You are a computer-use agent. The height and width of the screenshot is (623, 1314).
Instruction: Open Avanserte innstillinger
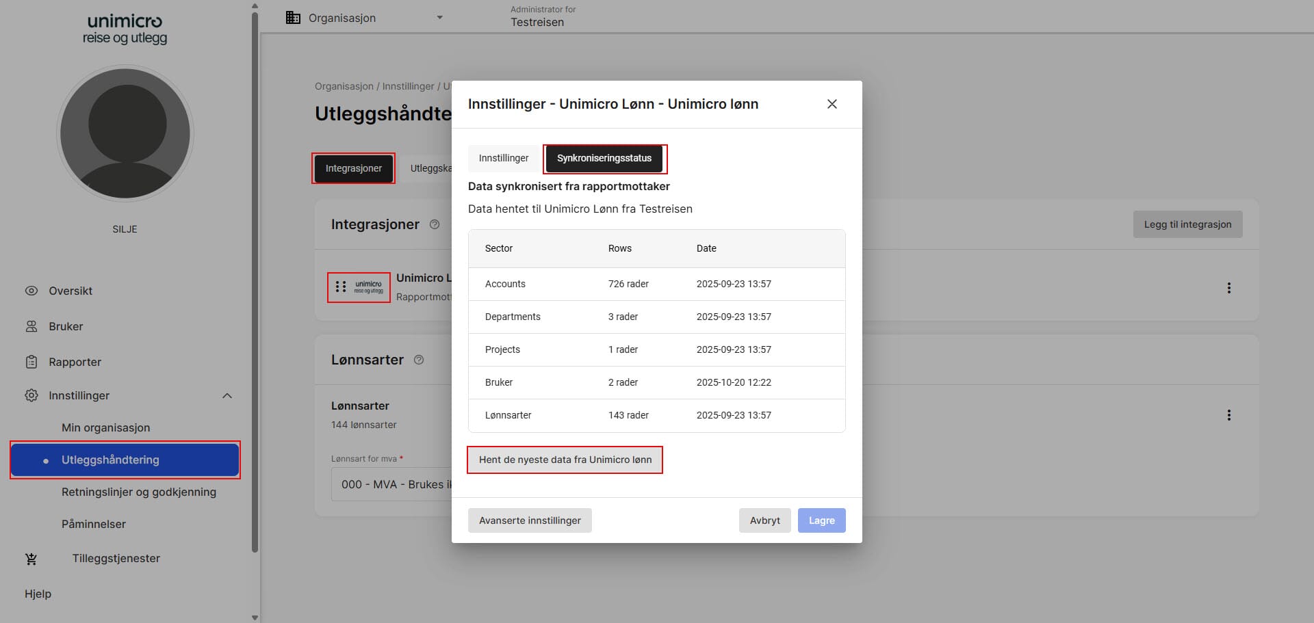530,520
